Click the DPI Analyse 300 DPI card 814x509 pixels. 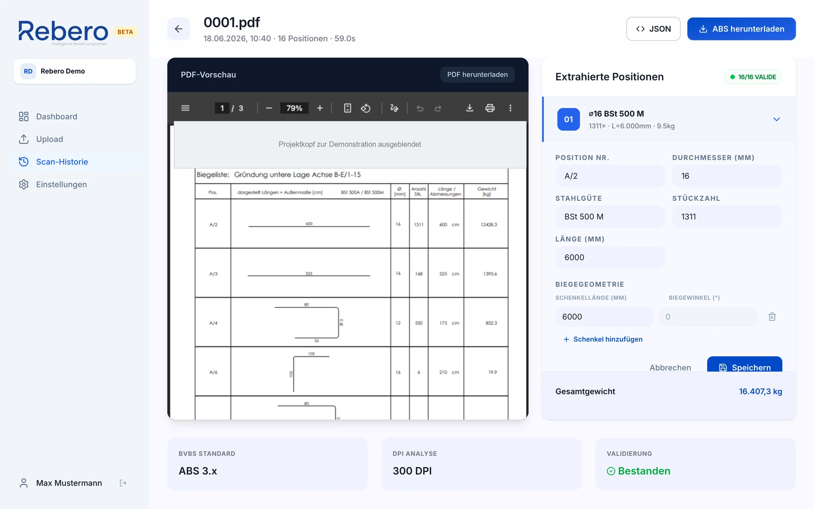481,464
